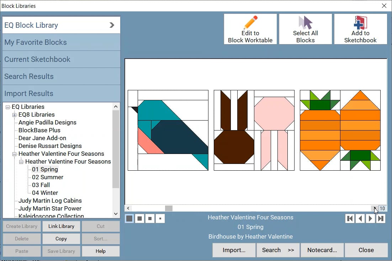Click the Delete button
Image resolution: width=392 pixels, height=261 pixels.
pos(22,239)
